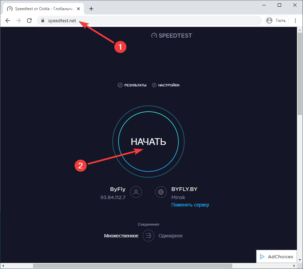The height and width of the screenshot is (269, 303).
Task: Open НАСТРОЙКИ settings page
Action: (165, 85)
